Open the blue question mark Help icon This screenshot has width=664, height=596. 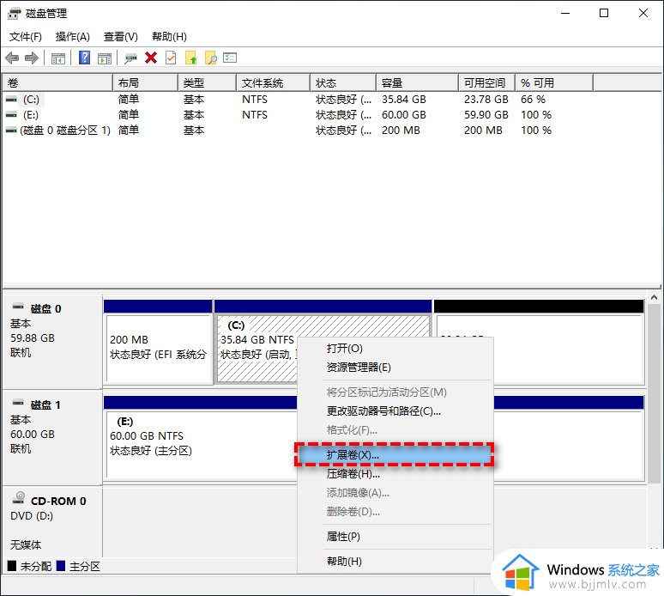click(84, 58)
